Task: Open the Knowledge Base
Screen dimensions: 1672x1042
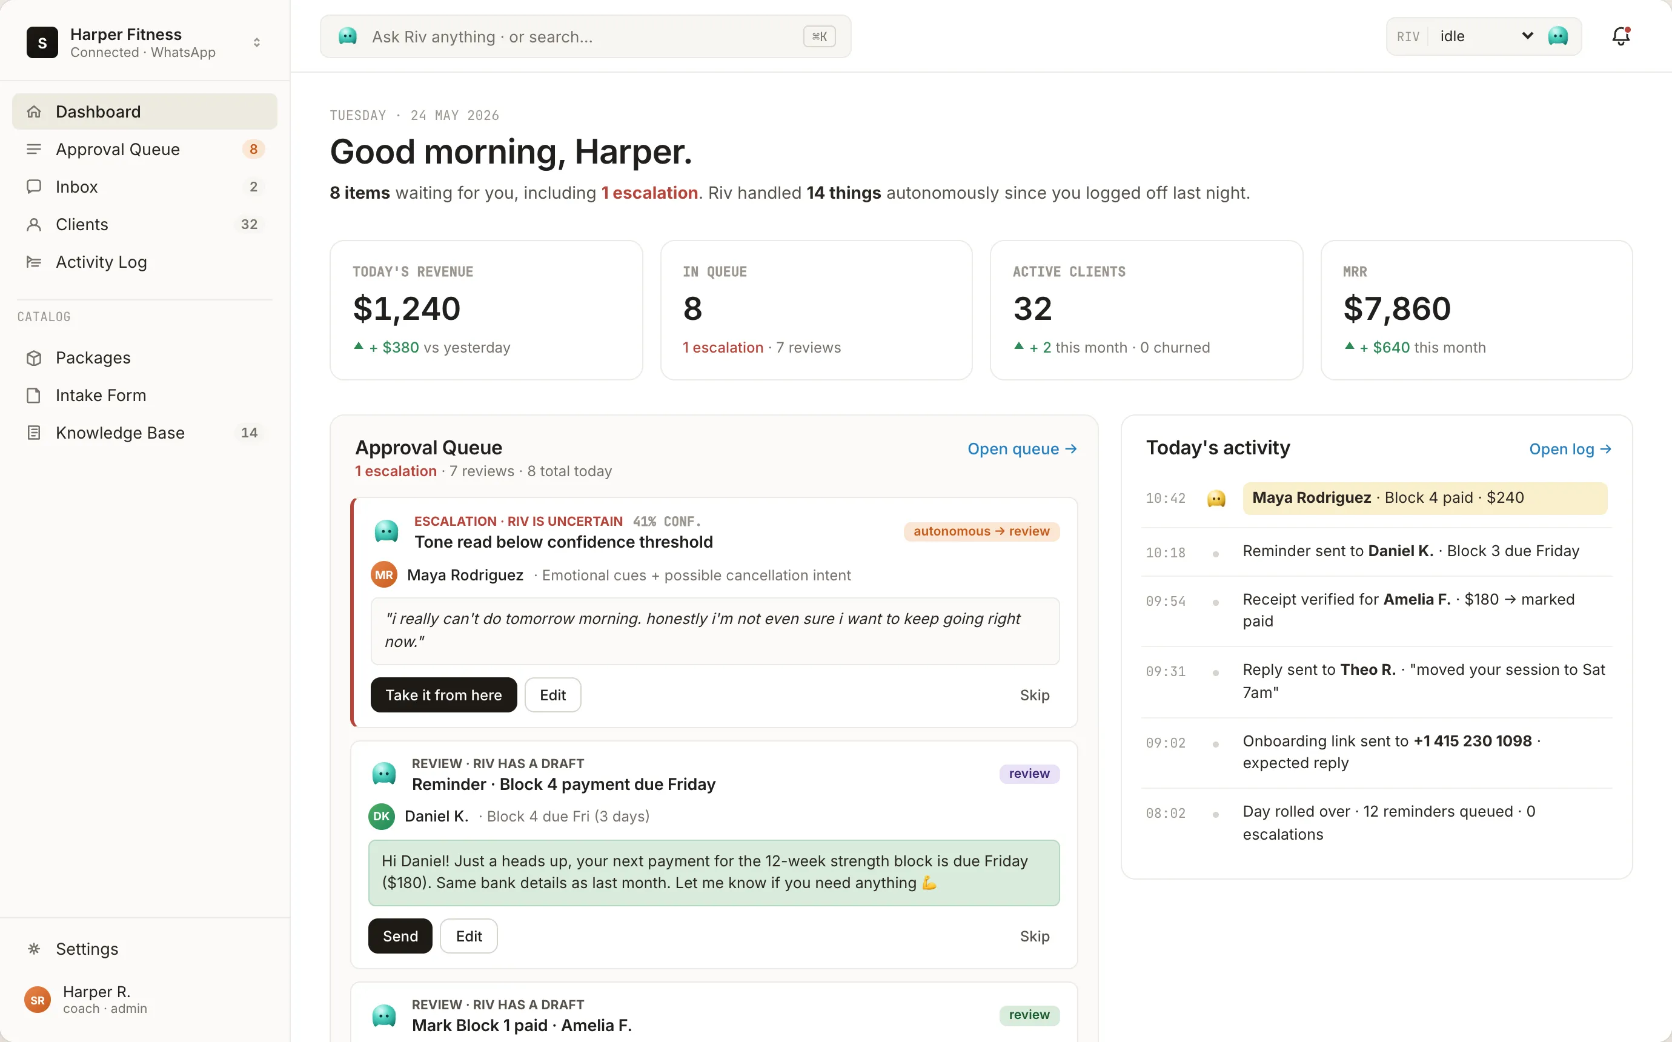Action: point(145,433)
